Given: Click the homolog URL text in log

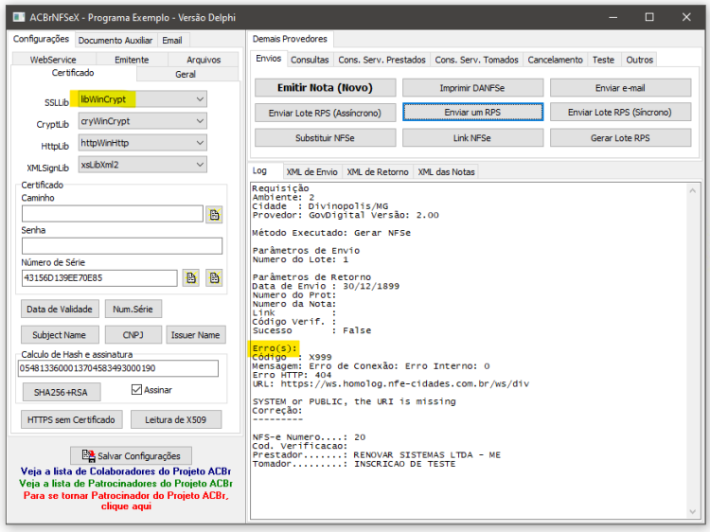Looking at the screenshot, I should coord(405,384).
